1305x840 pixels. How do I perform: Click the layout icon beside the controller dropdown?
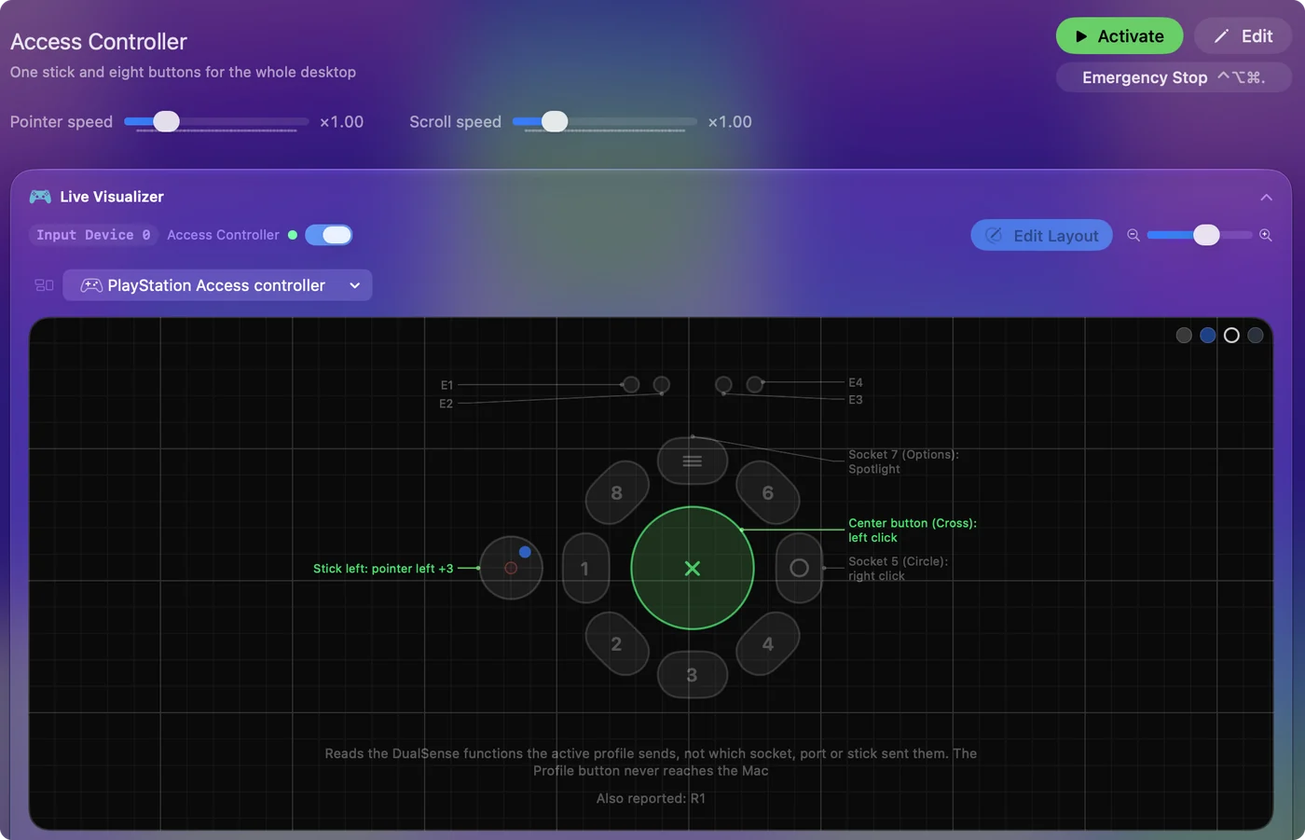pyautogui.click(x=44, y=285)
